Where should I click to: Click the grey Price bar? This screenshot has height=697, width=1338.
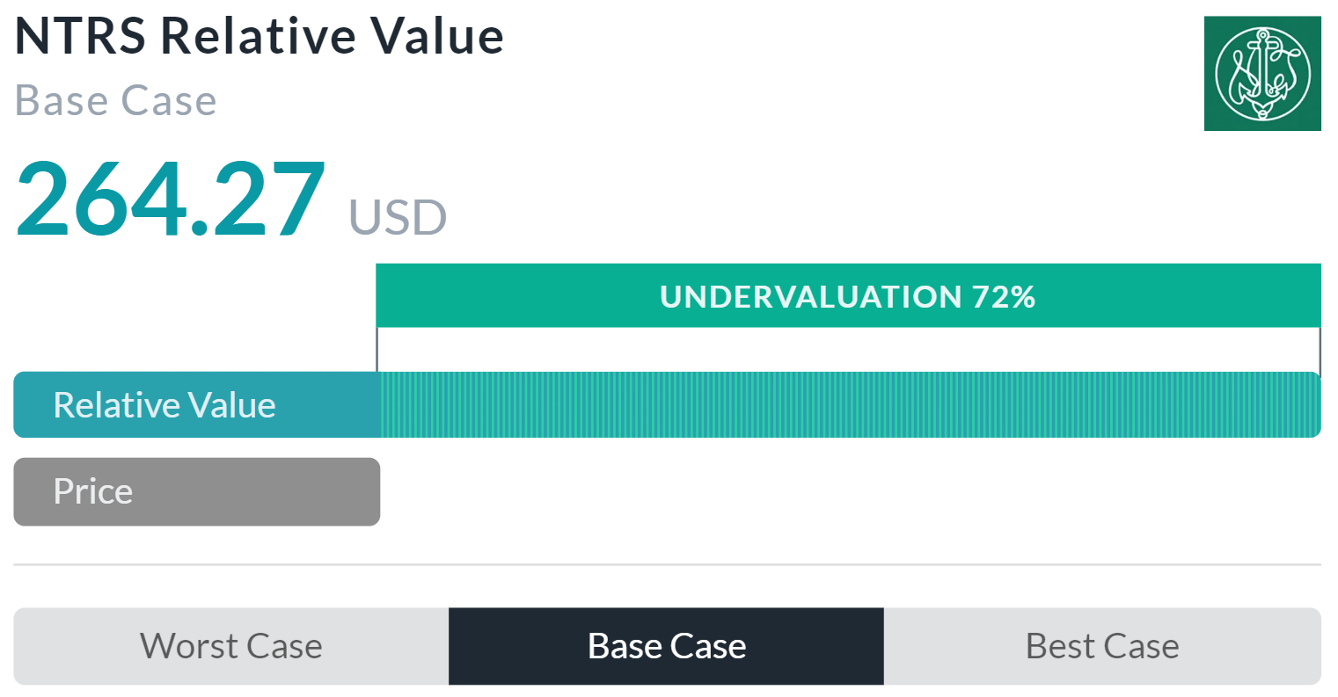tap(197, 491)
